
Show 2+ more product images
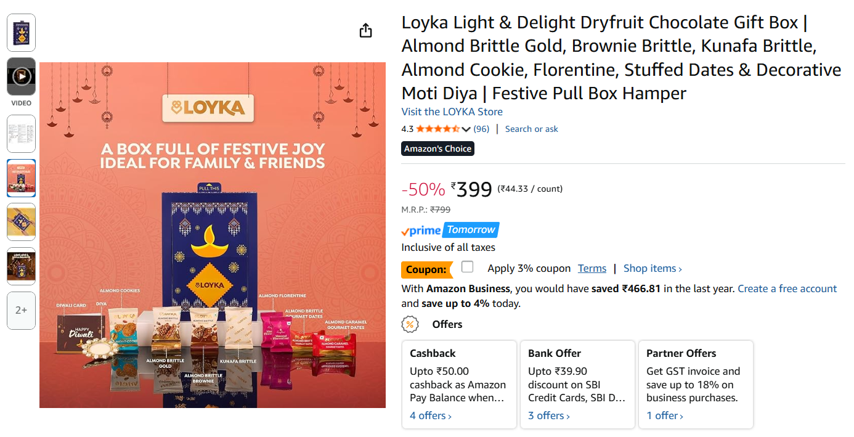click(21, 311)
